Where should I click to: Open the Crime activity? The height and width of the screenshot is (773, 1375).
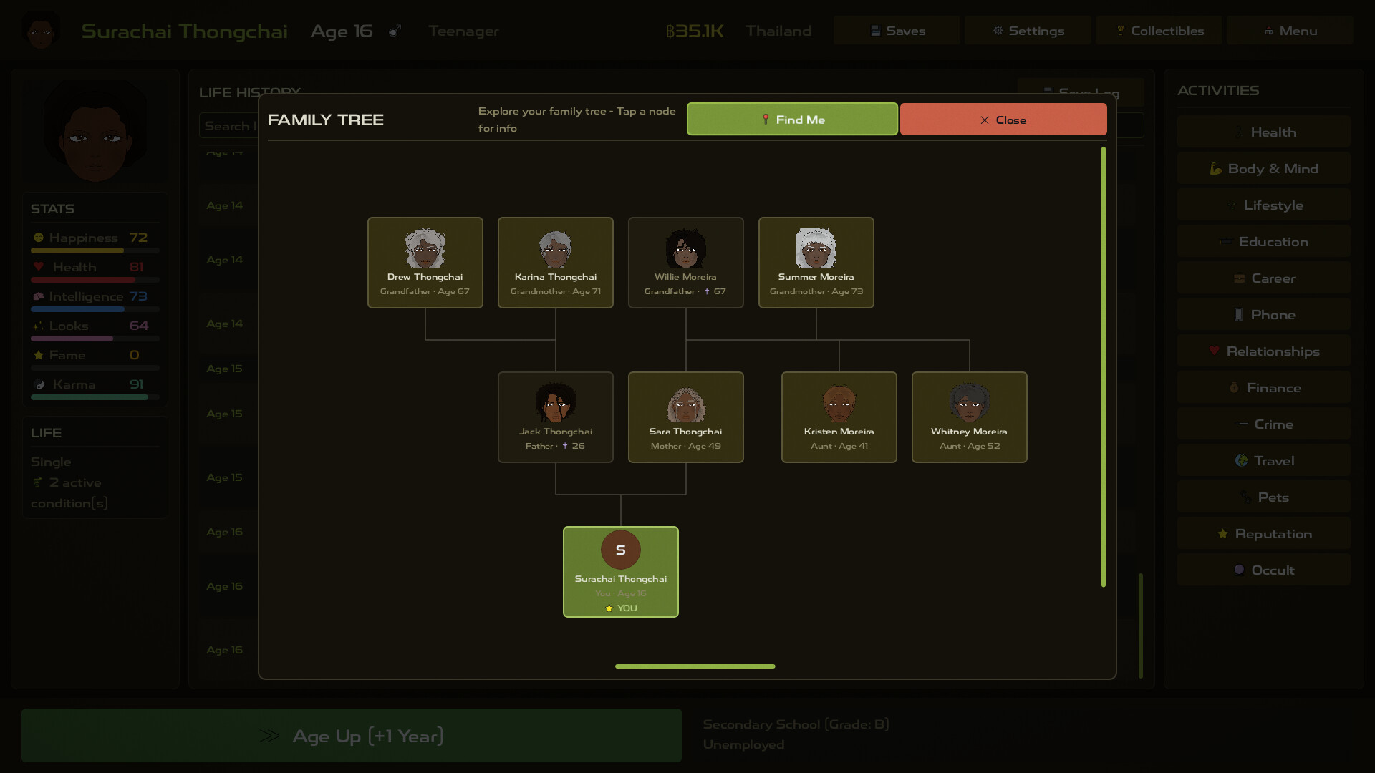tap(1264, 424)
